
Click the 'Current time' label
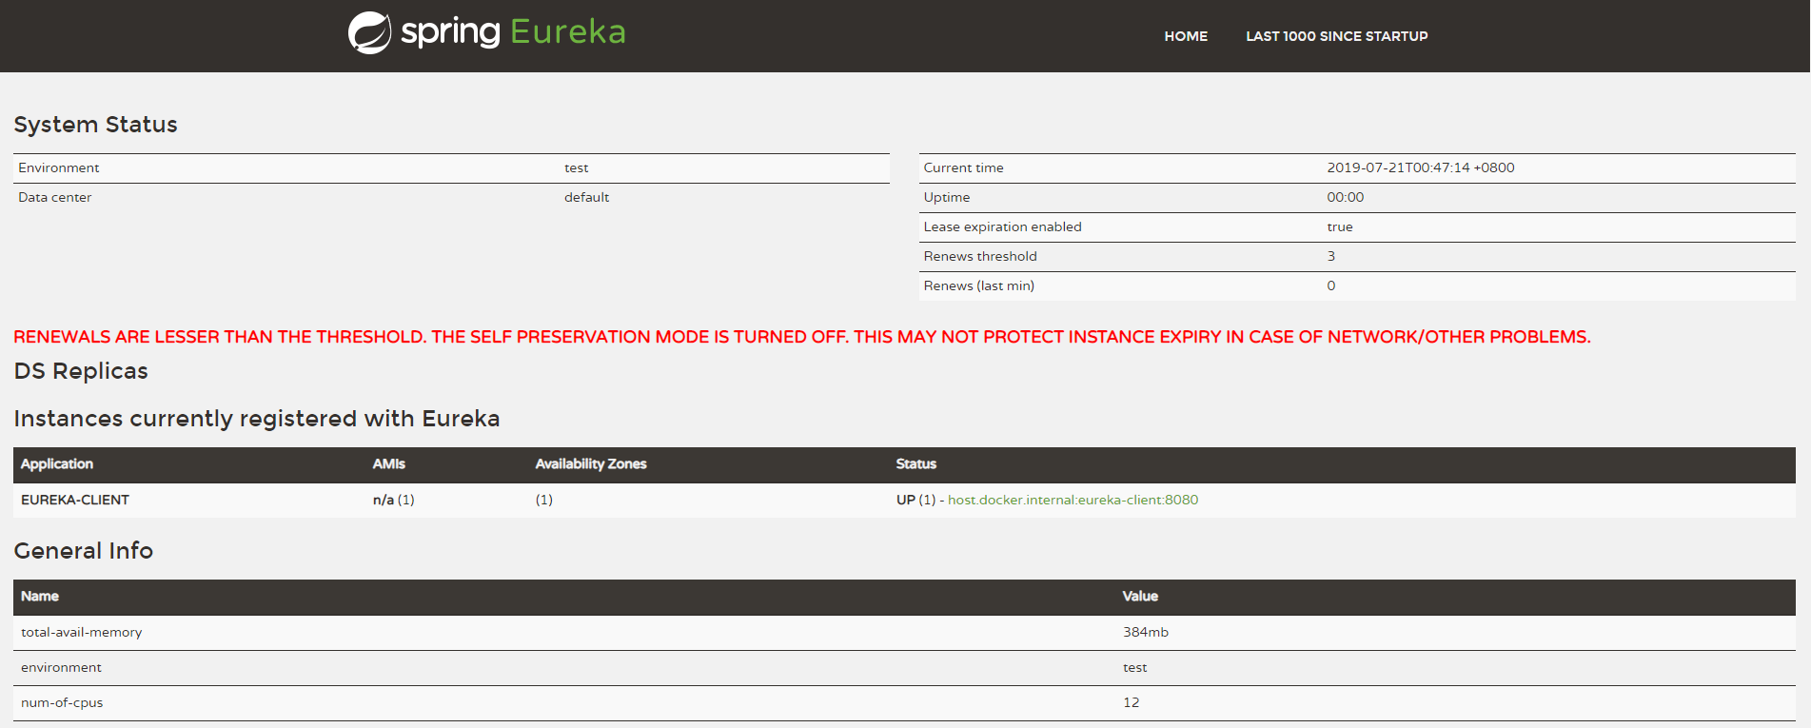(963, 167)
